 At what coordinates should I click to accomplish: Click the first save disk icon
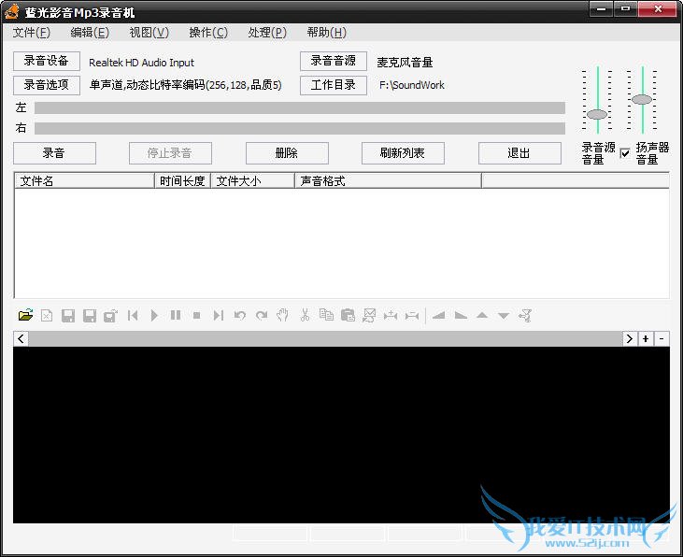coord(68,315)
